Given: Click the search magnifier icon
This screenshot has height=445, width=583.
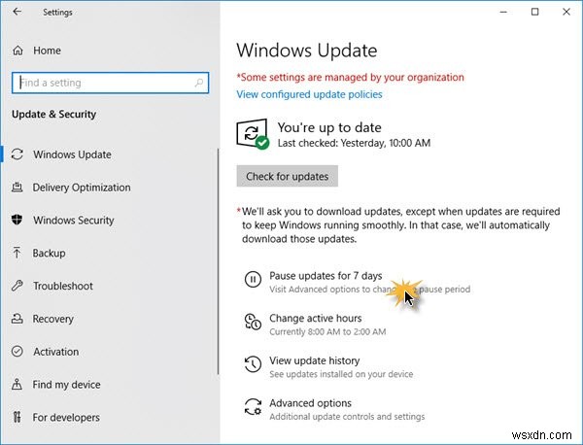Looking at the screenshot, I should (x=199, y=83).
